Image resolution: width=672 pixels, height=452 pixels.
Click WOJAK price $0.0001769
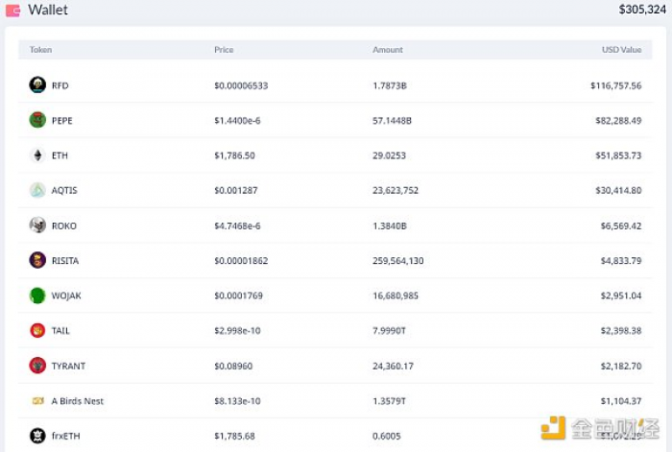(239, 296)
